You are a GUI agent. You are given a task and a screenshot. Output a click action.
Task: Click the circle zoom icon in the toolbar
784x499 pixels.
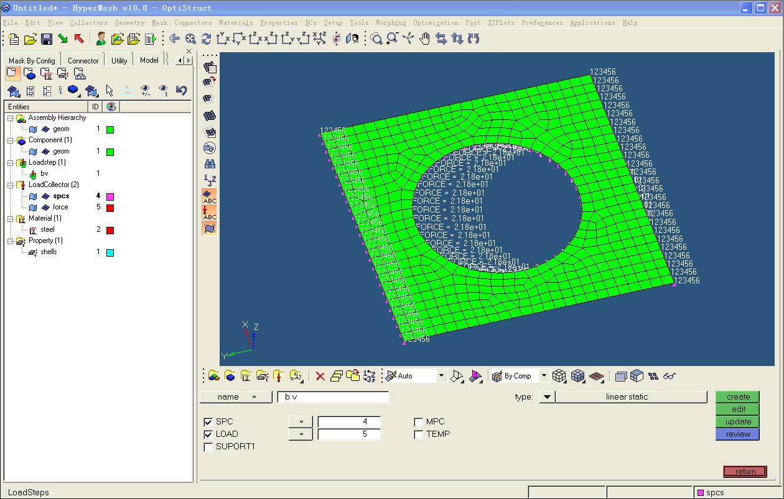tap(376, 39)
